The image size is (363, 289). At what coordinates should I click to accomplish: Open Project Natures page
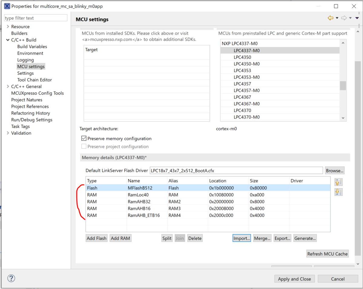point(27,100)
